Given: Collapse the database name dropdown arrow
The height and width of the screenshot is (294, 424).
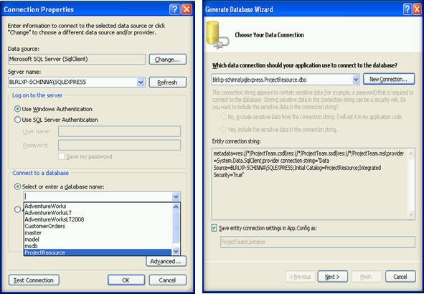Looking at the screenshot, I should [176, 196].
